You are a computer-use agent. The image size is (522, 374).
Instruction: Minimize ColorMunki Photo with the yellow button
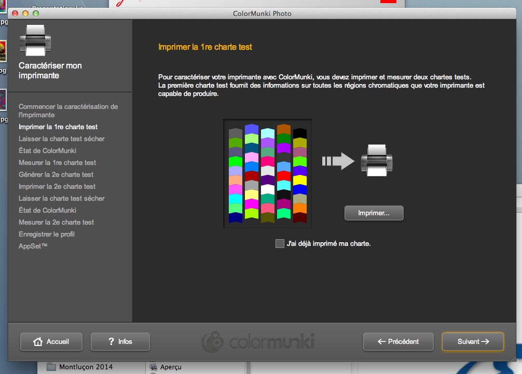pos(25,13)
